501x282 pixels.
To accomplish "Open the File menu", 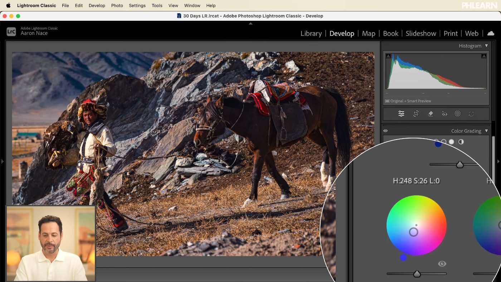I will click(65, 5).
